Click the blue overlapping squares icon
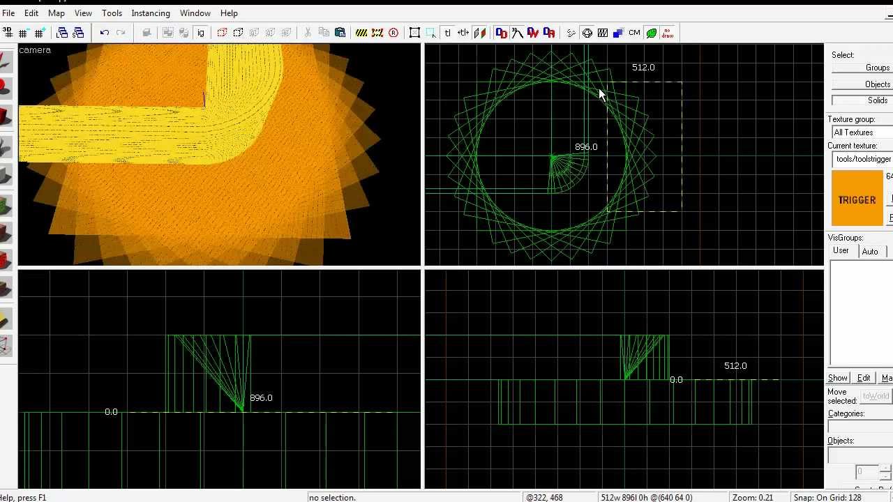 pyautogui.click(x=618, y=33)
